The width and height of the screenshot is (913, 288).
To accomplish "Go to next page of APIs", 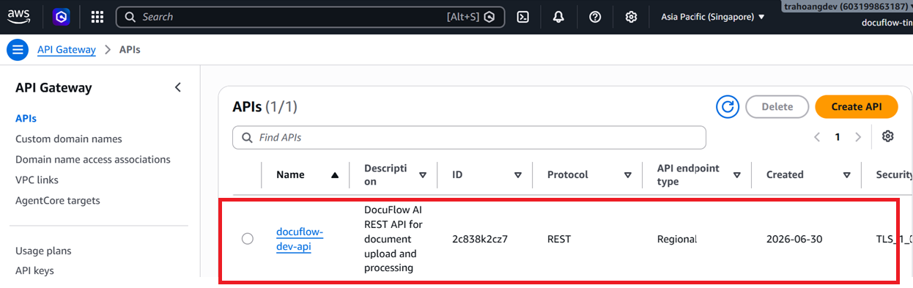I will pyautogui.click(x=858, y=137).
